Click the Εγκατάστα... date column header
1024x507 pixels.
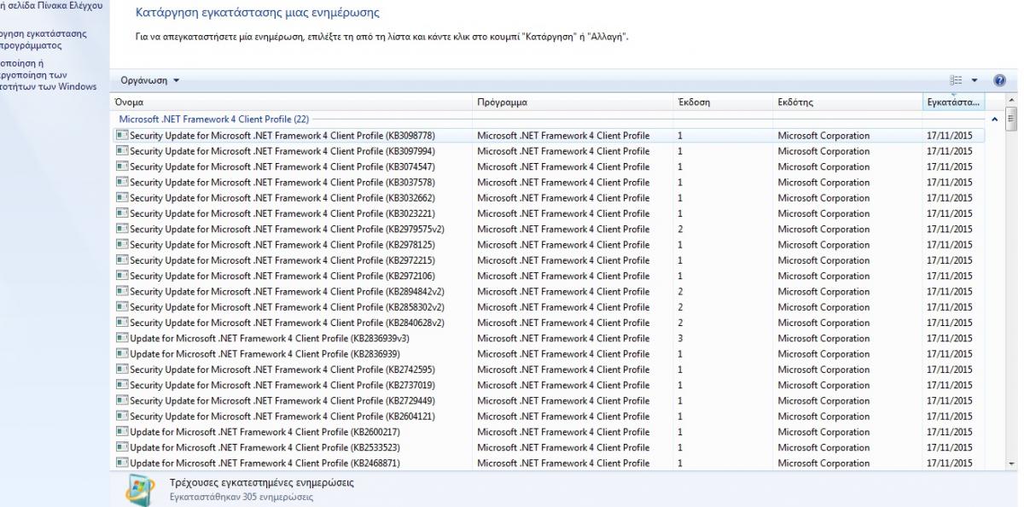[x=953, y=102]
